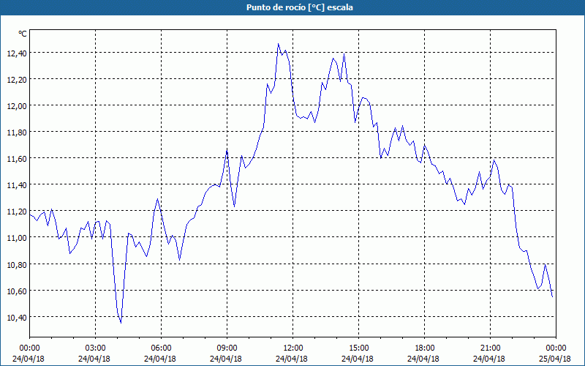
Task: Click the 24/04/18 date under 03:00
Action: 94,359
